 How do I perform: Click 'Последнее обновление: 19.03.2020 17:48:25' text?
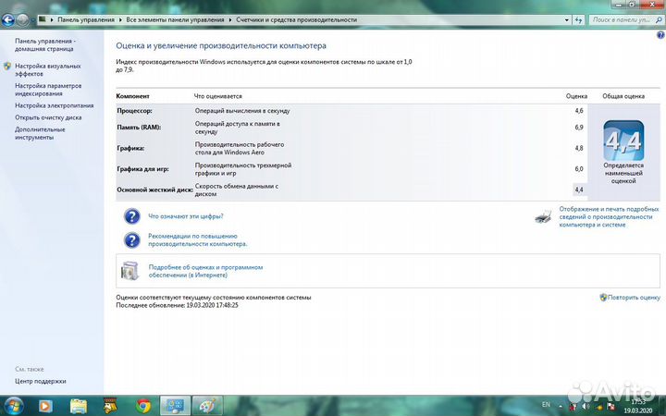(177, 305)
